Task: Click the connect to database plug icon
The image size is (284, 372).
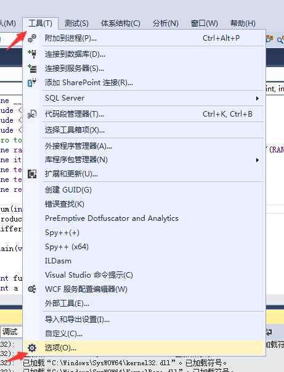Action: coord(32,54)
